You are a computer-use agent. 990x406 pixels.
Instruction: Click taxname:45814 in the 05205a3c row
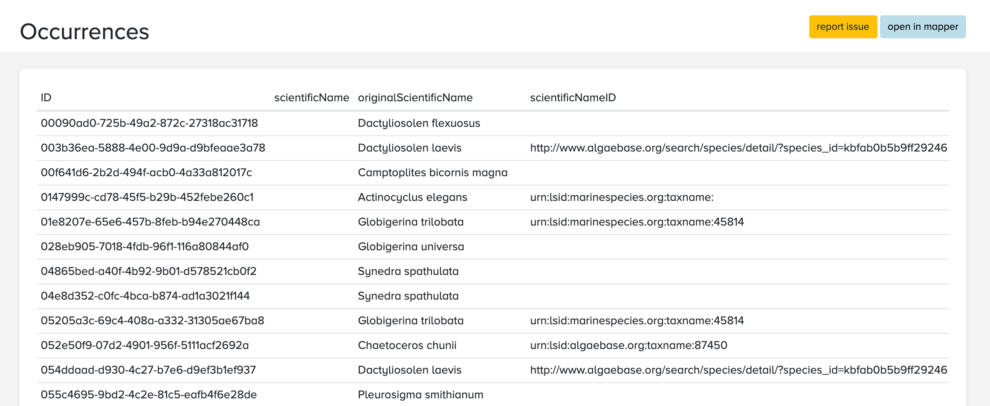pyautogui.click(x=637, y=320)
